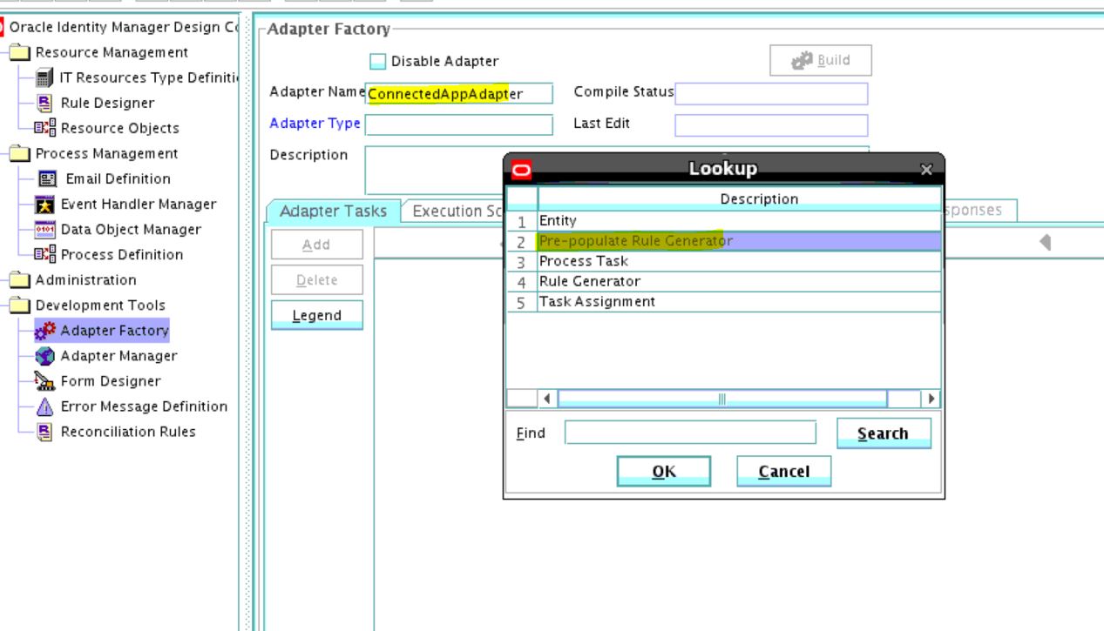Select Data Object Manager tree node
Screen dimensions: 1104x631
click(x=131, y=229)
